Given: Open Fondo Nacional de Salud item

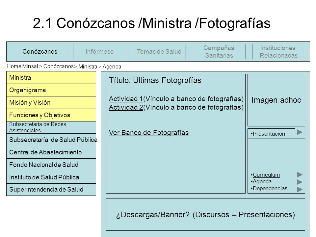Looking at the screenshot, I should point(51,165).
